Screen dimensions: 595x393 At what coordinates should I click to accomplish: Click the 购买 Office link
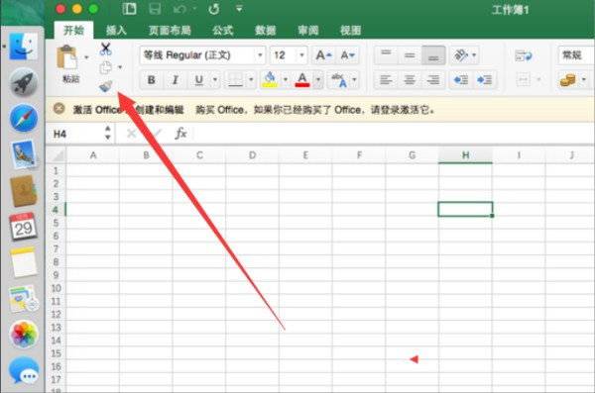point(220,110)
